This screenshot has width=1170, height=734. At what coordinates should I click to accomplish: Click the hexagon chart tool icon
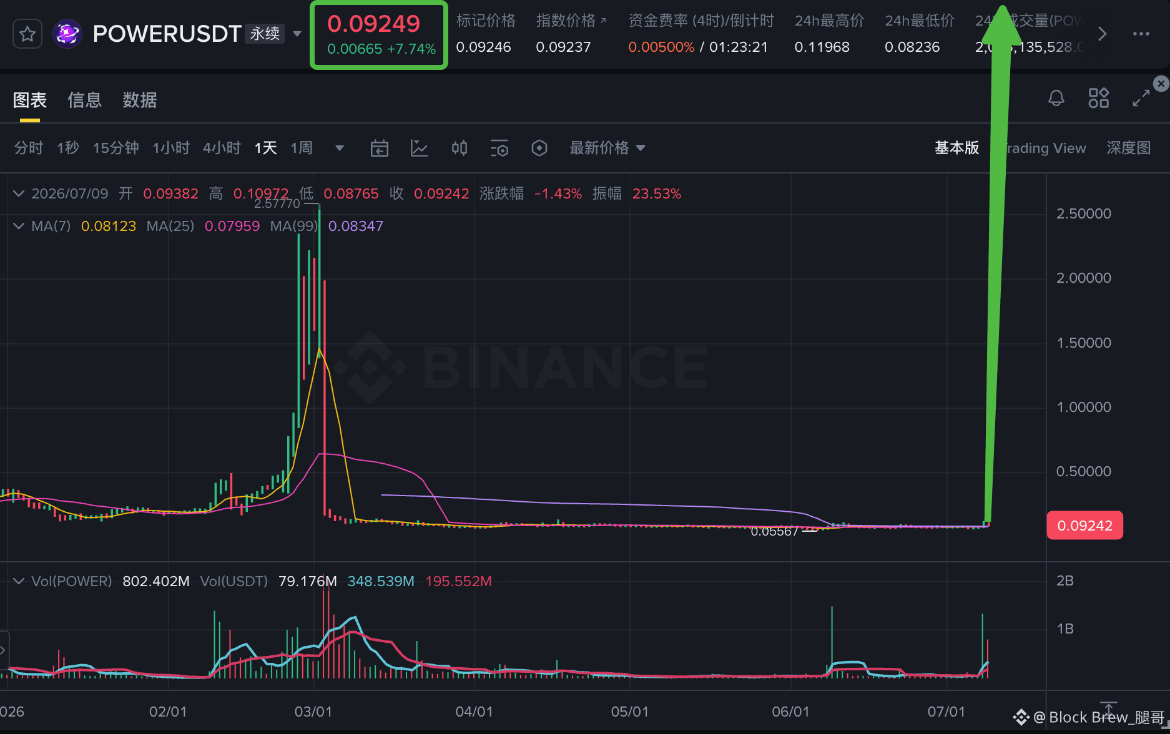(539, 148)
